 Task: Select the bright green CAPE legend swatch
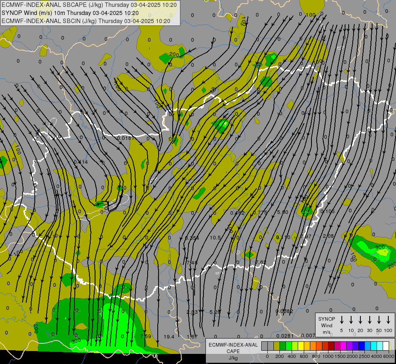click(x=289, y=346)
